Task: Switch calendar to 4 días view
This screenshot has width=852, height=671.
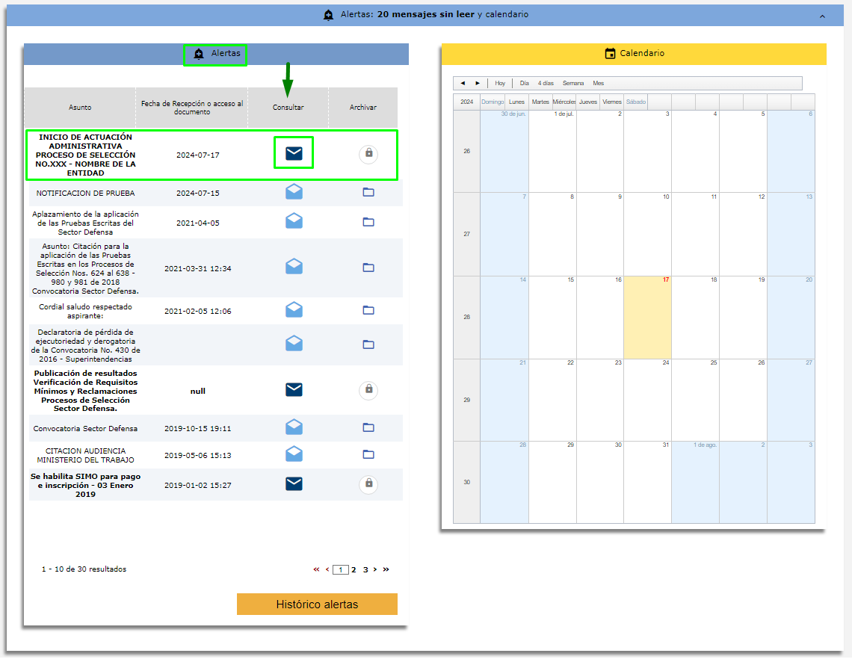Action: click(x=546, y=83)
